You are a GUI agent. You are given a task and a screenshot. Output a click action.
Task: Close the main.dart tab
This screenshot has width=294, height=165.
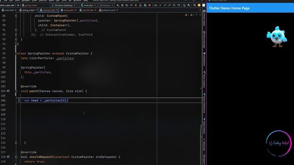point(16,10)
